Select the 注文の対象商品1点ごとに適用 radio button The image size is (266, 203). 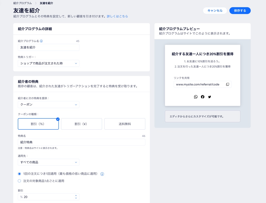click(19, 181)
